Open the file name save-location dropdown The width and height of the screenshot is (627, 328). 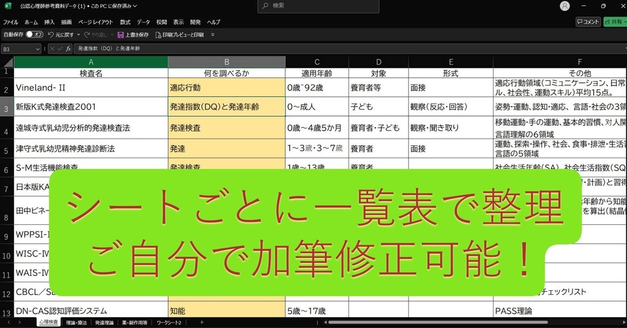135,6
